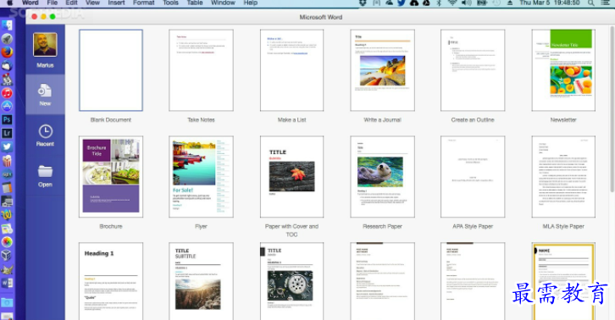The width and height of the screenshot is (615, 320).
Task: Click the date and time in menu bar
Action: [550, 3]
